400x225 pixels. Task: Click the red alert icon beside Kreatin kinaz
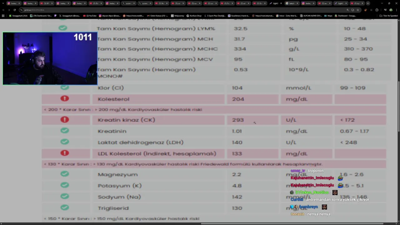pyautogui.click(x=65, y=119)
